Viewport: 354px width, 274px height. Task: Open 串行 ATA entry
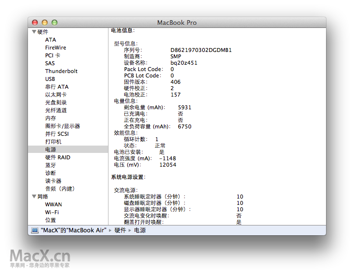pyautogui.click(x=57, y=87)
